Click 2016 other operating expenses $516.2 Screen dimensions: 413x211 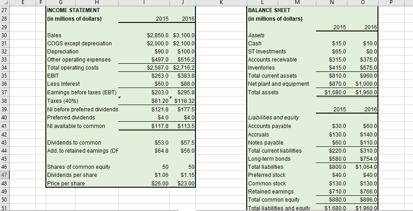click(186, 59)
